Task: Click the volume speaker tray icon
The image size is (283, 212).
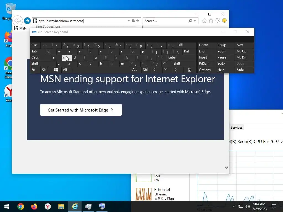Action: [x=247, y=206]
